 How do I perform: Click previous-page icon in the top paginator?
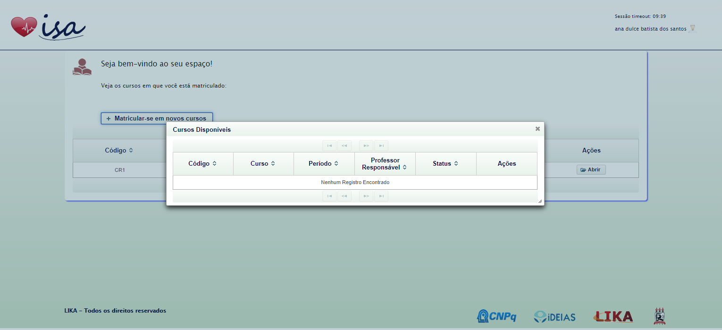tap(344, 146)
